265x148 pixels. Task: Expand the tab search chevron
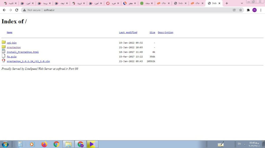point(242,3)
